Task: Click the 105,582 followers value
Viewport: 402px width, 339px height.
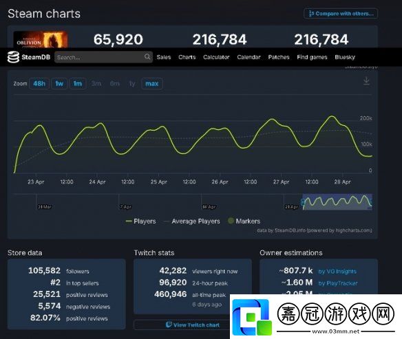Action: point(44,271)
